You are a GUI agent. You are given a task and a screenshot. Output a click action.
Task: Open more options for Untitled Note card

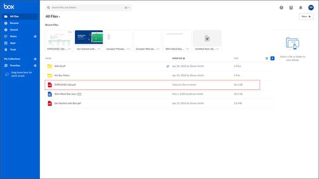pos(217,49)
